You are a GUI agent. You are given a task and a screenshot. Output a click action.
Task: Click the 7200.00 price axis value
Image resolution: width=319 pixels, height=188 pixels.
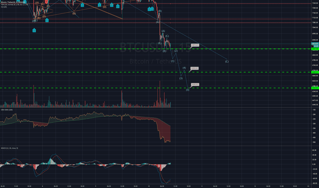click(315, 8)
